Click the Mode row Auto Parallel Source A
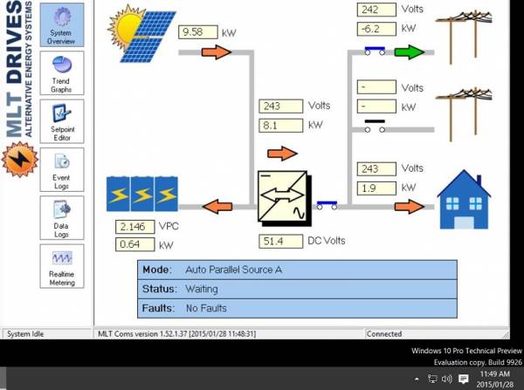Viewport: 524px width, 390px height. pyautogui.click(x=297, y=270)
